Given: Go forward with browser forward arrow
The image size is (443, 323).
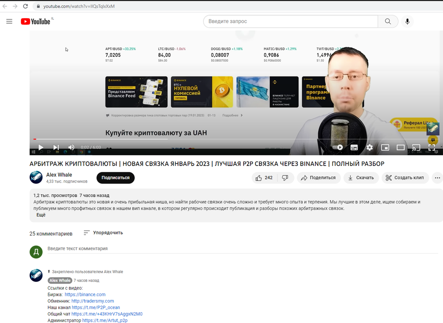Looking at the screenshot, I should click(15, 6).
